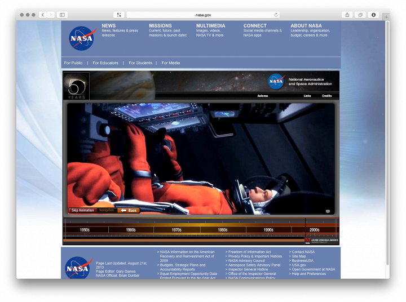Viewport: 406px width, 302px height.
Task: Click the caption icon in the animation's corner
Action: pos(328,211)
